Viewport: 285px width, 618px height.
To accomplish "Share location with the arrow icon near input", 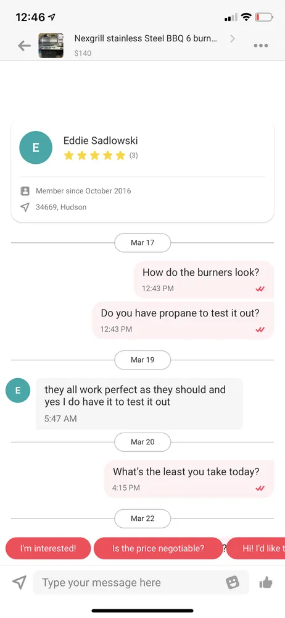I will tap(19, 582).
